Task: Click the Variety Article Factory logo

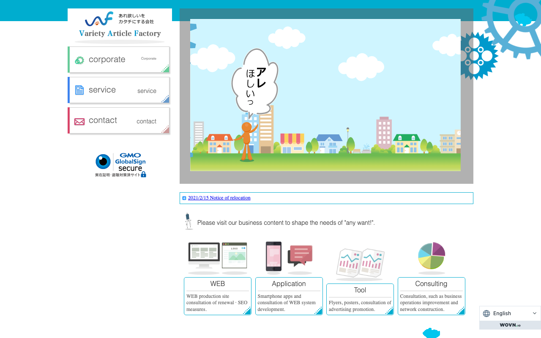Action: (x=120, y=25)
